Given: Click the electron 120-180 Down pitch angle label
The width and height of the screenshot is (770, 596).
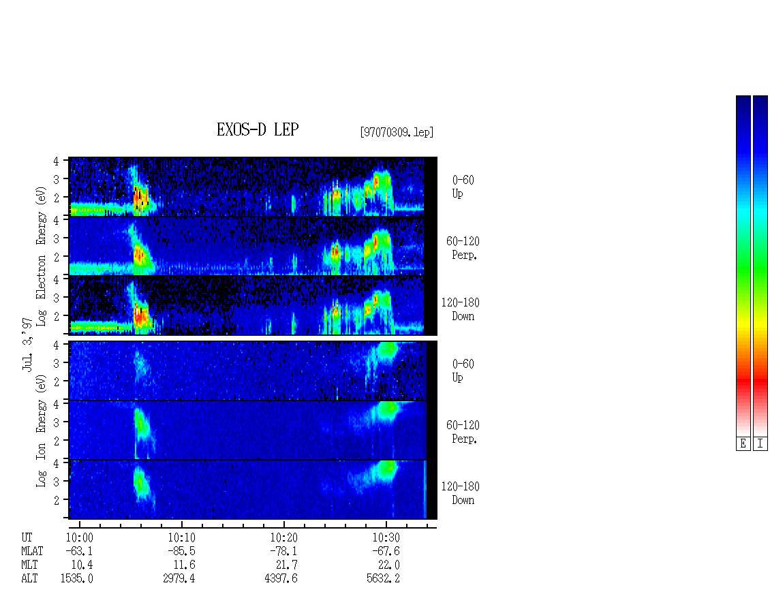Looking at the screenshot, I should (x=461, y=309).
